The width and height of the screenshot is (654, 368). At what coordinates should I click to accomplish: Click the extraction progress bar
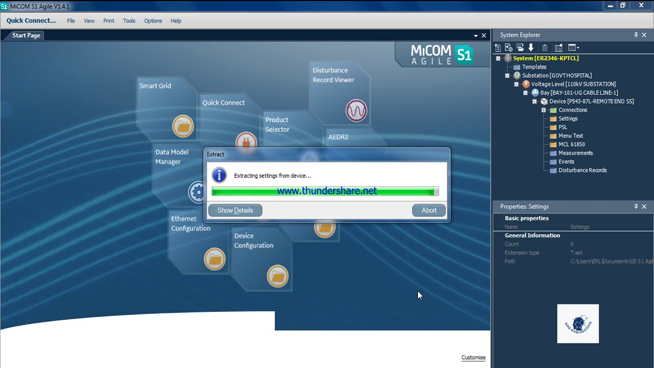pos(325,191)
